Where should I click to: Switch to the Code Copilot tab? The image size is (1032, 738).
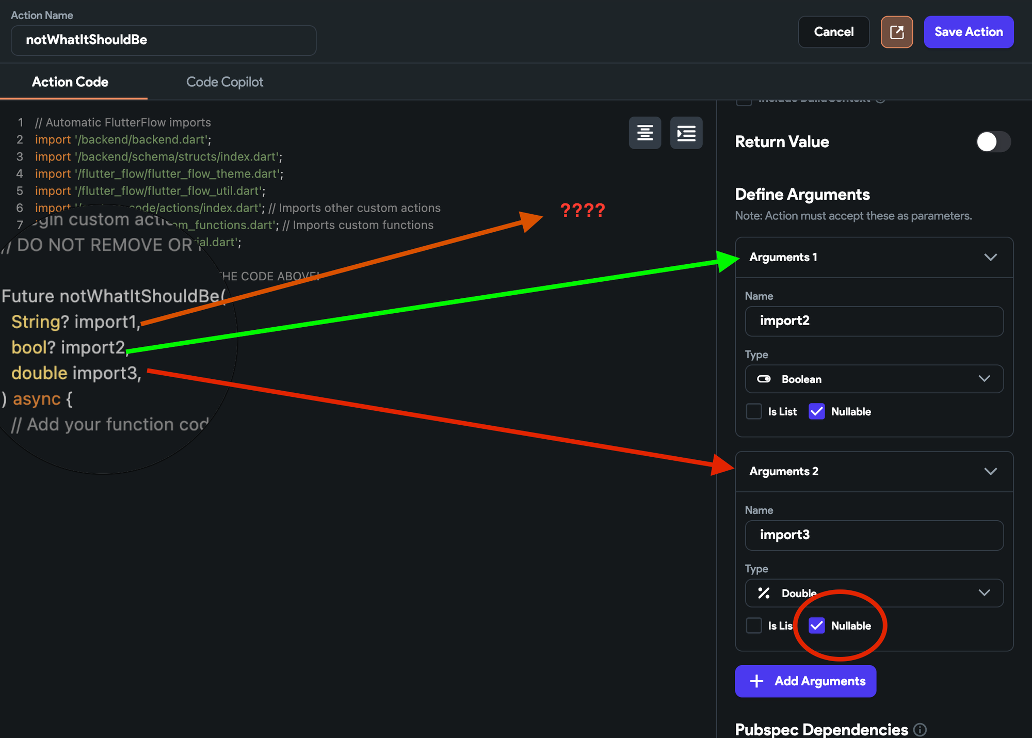[x=224, y=82]
